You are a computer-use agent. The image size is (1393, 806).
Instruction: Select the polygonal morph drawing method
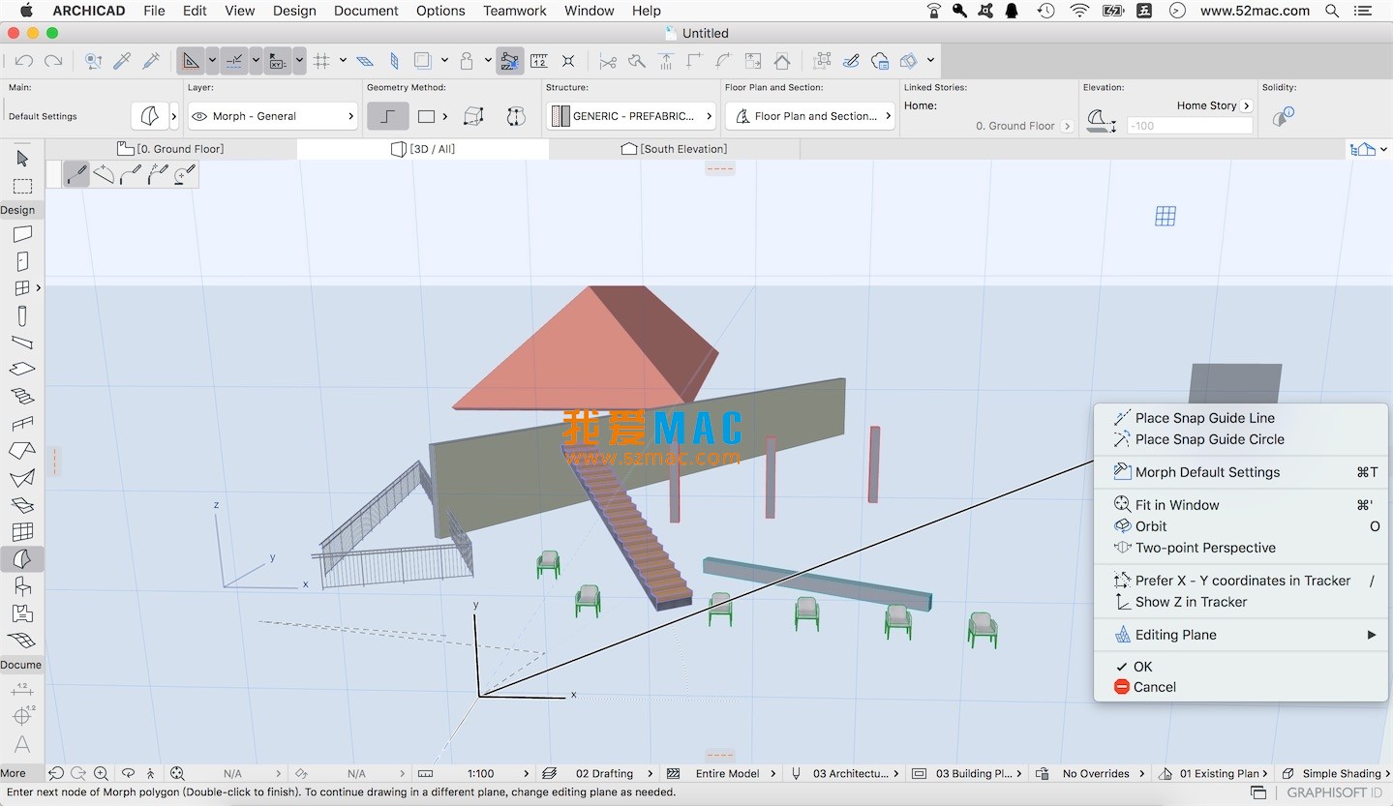click(x=387, y=116)
